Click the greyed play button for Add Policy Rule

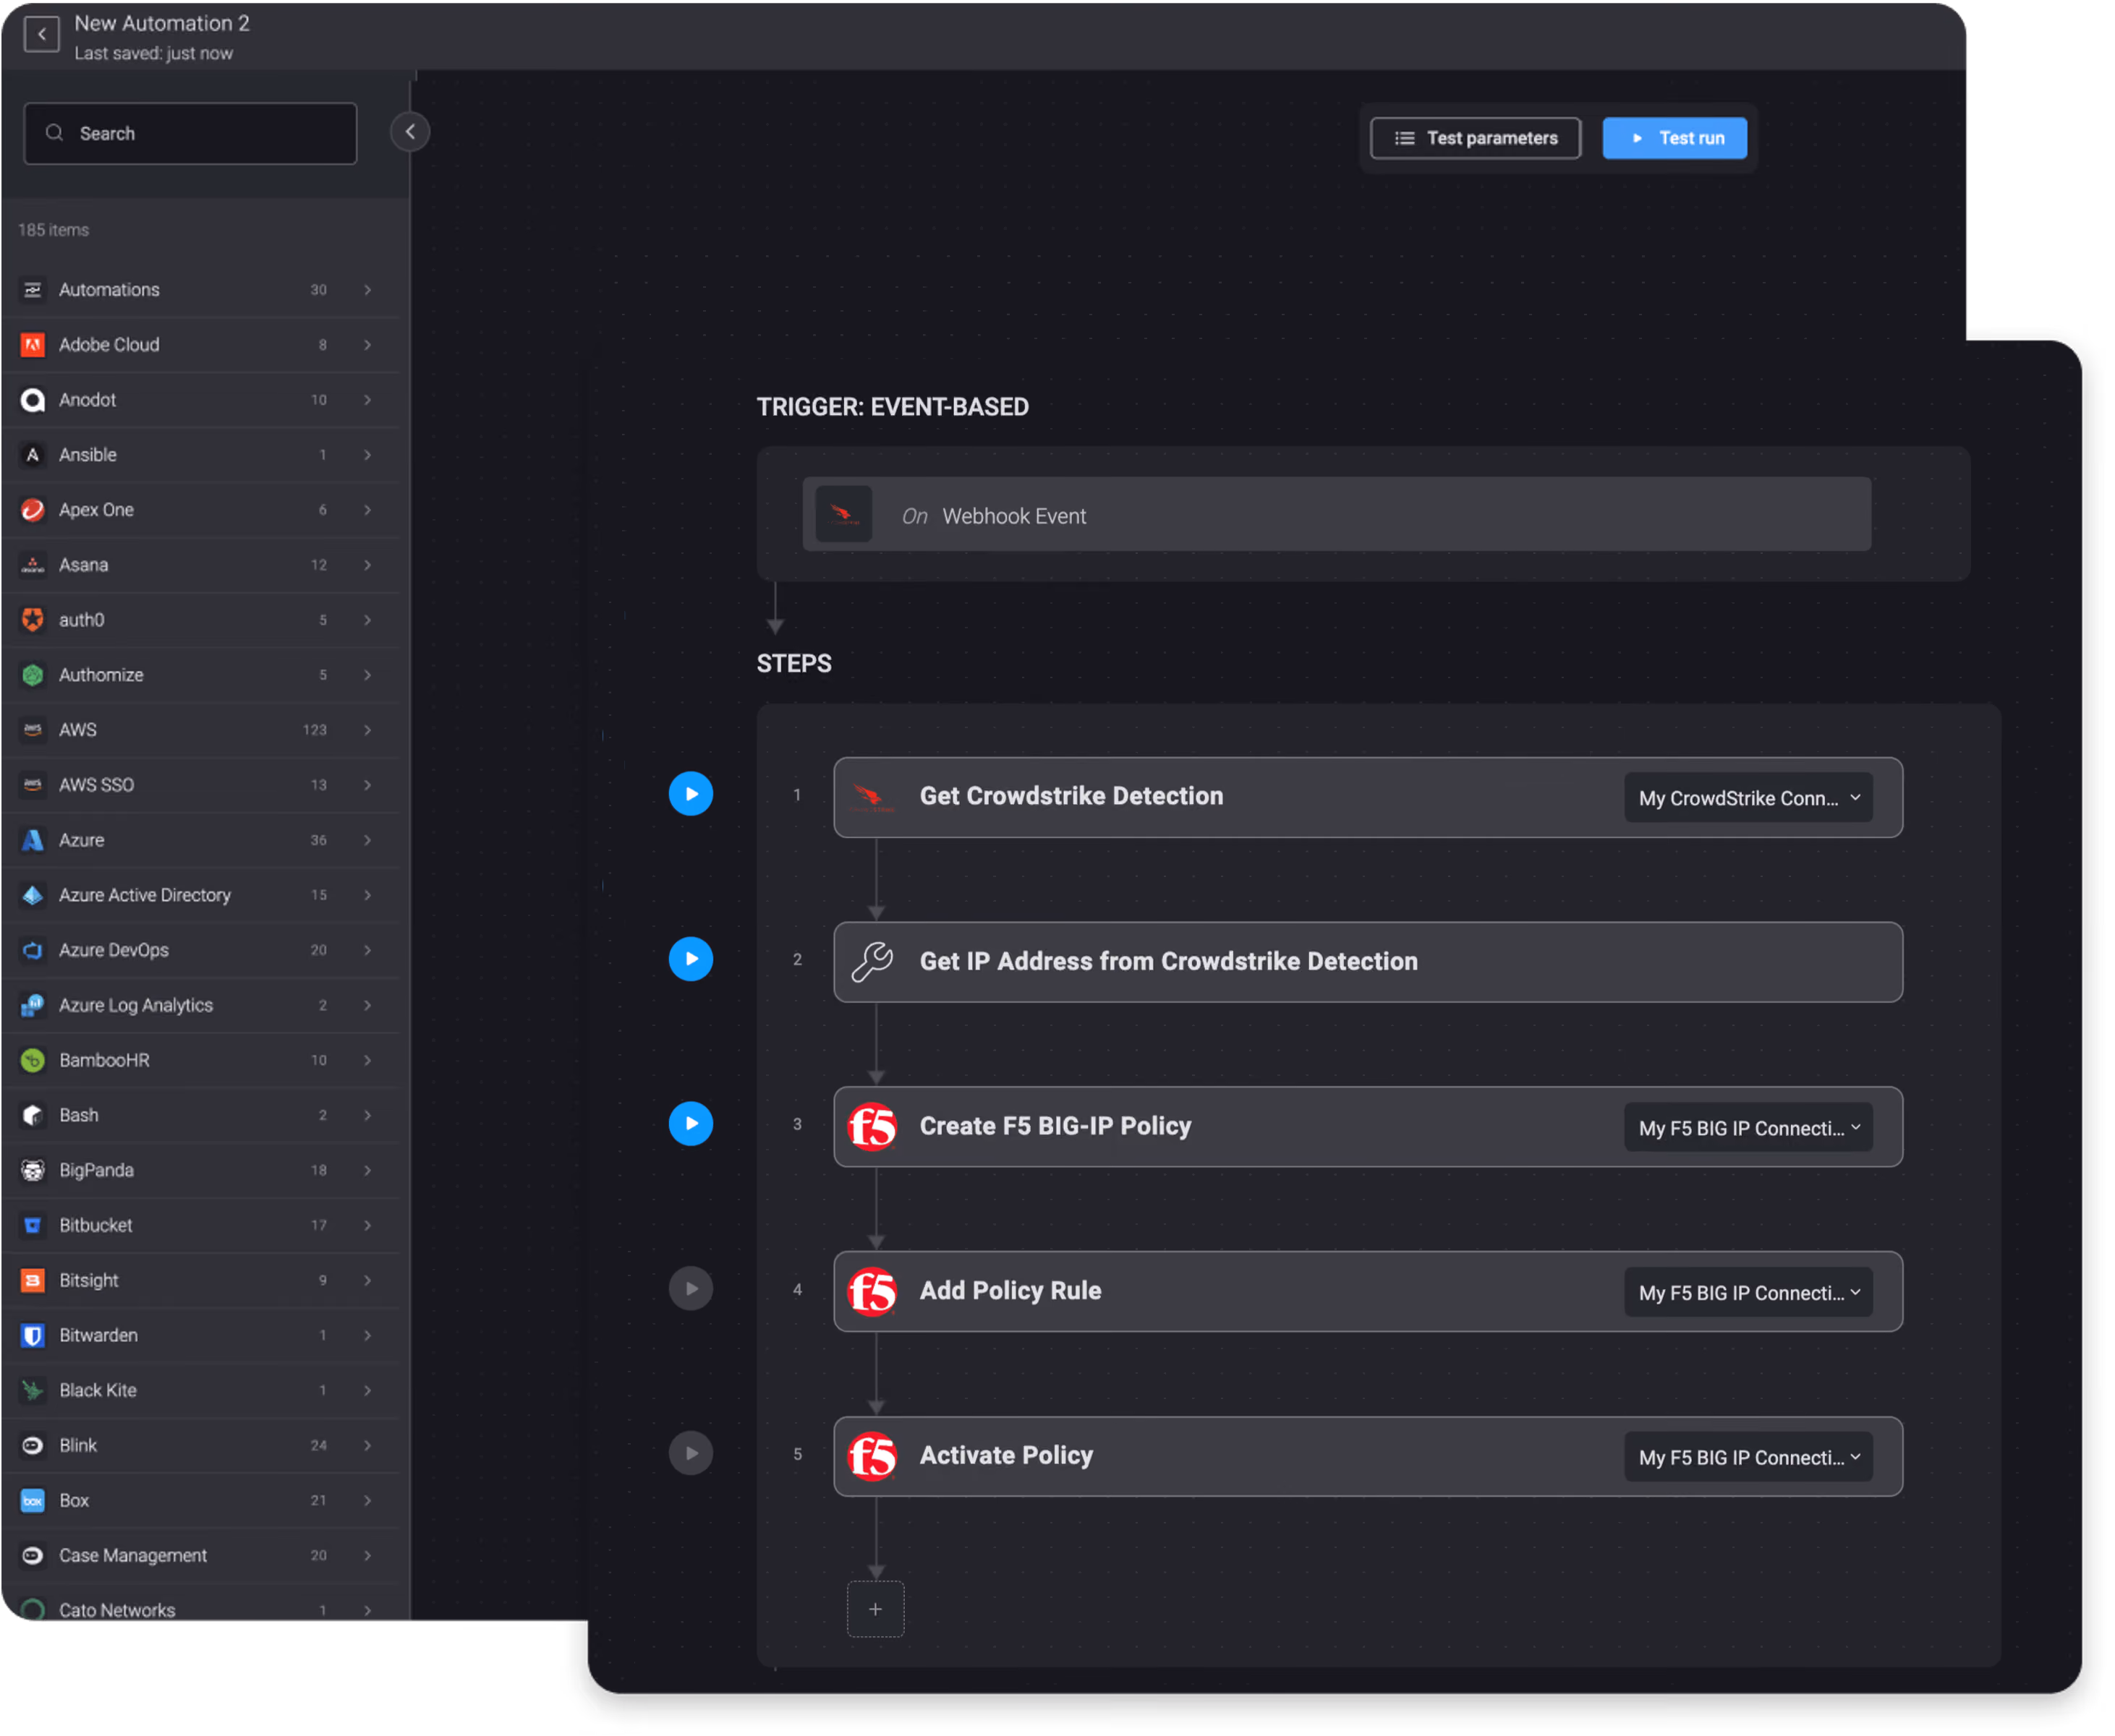pos(691,1289)
